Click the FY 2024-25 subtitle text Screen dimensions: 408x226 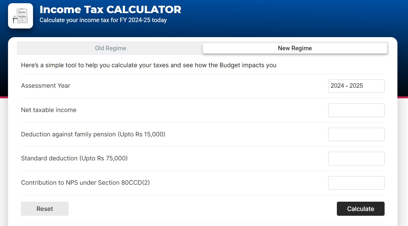(103, 20)
